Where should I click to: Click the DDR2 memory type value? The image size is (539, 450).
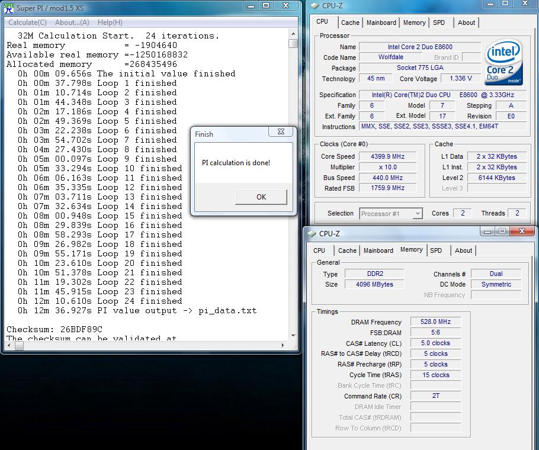pos(375,274)
